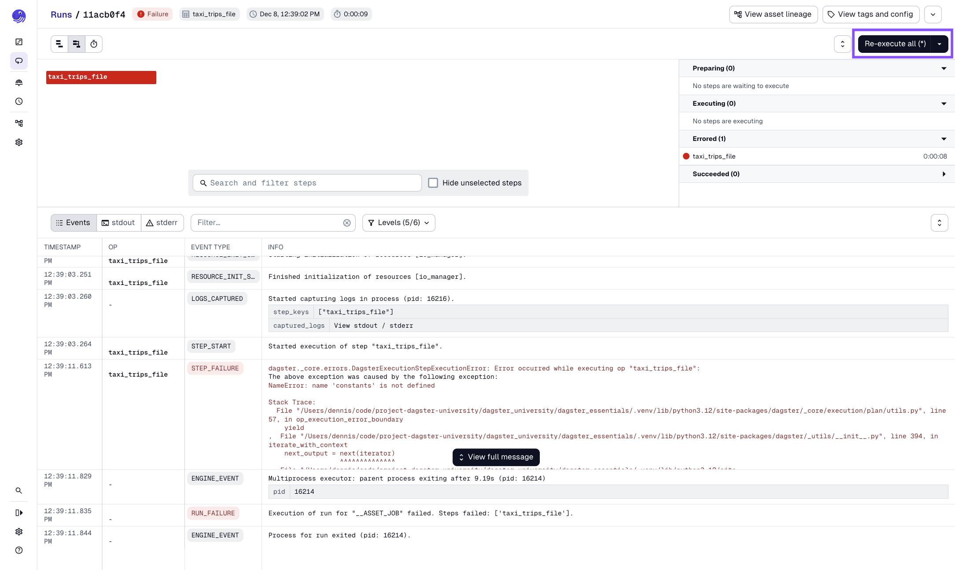Open Deployment via the graph icon in sidebar
The image size is (955, 570).
pos(19,123)
